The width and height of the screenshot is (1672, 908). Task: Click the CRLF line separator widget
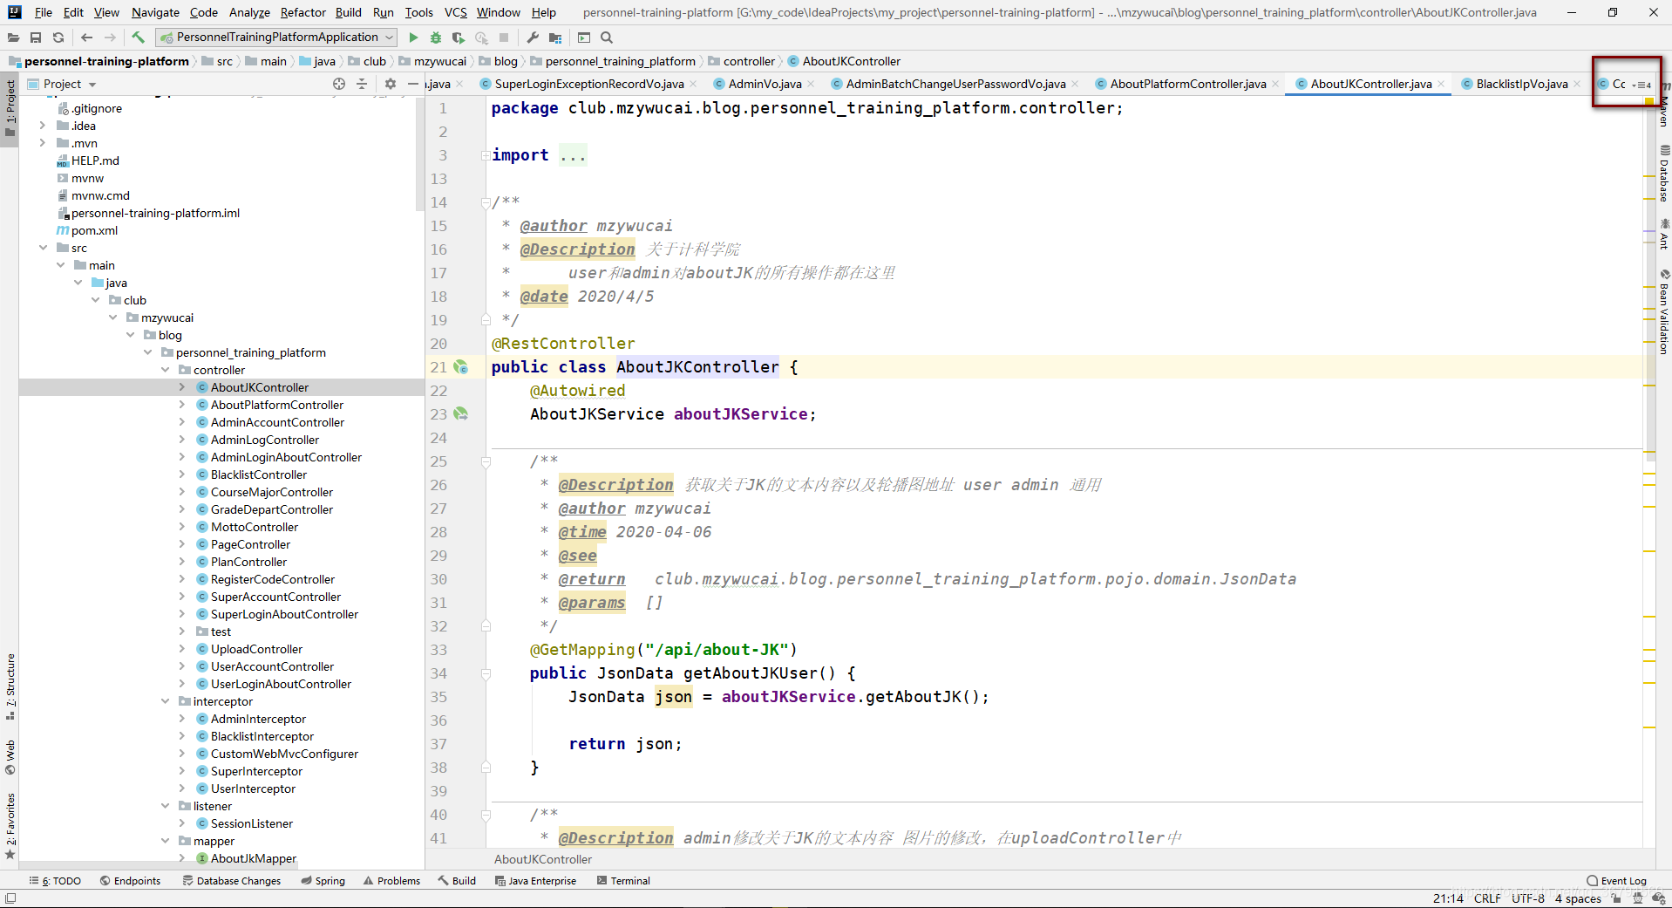tap(1487, 898)
